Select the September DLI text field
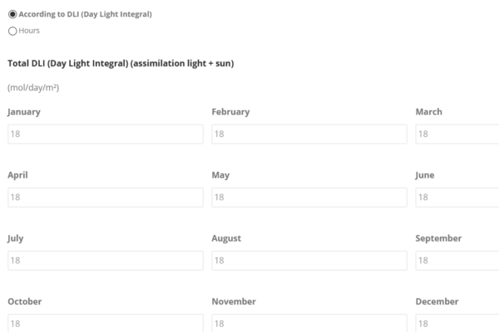 pyautogui.click(x=457, y=261)
